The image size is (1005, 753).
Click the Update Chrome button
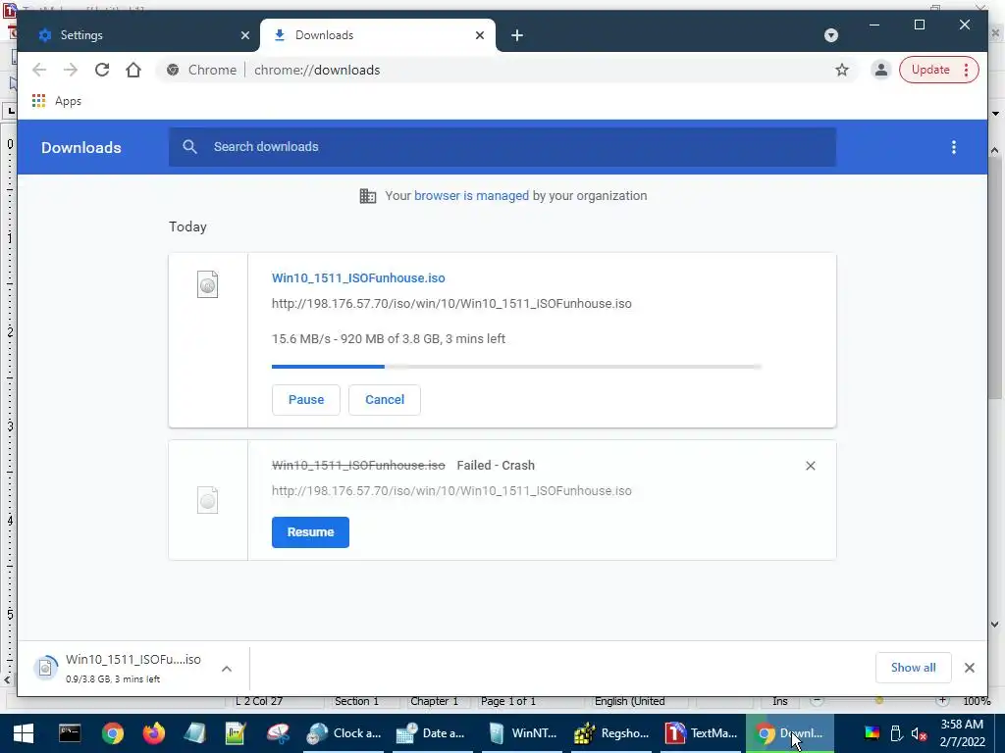point(939,70)
